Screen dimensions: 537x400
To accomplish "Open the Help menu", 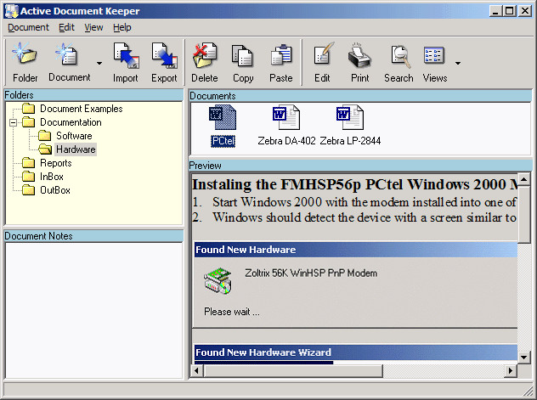I will click(x=122, y=27).
